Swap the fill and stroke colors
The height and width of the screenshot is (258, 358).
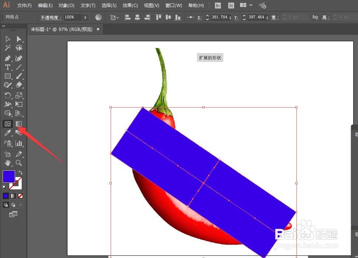[21, 172]
